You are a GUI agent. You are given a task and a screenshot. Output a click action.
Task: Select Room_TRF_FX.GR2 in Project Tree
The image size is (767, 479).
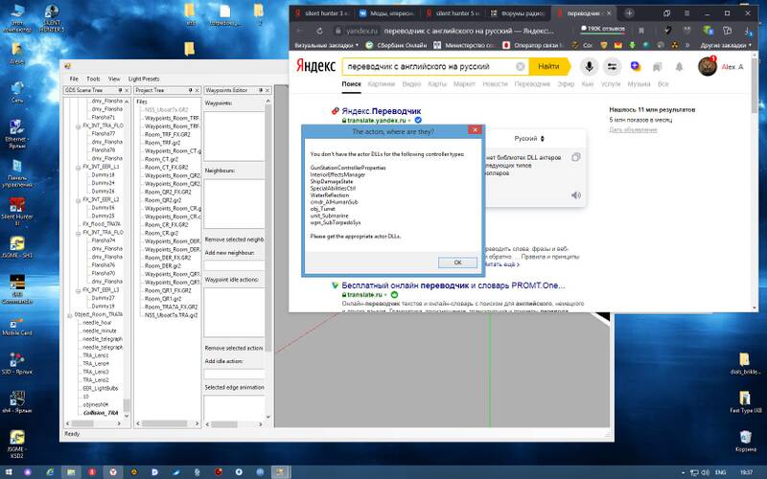(x=167, y=134)
